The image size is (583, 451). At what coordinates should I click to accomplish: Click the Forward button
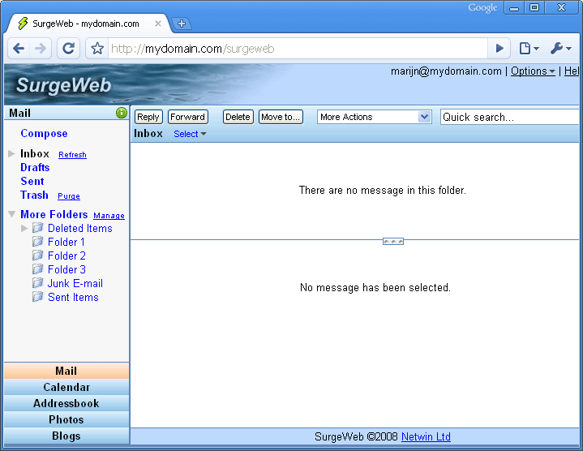(187, 117)
